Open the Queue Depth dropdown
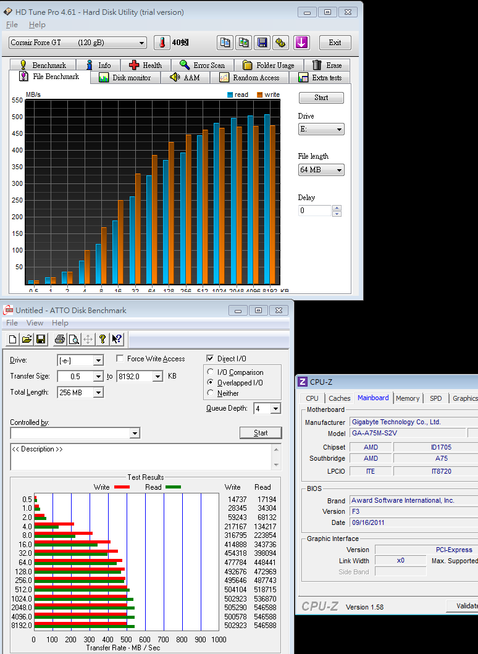 point(267,409)
